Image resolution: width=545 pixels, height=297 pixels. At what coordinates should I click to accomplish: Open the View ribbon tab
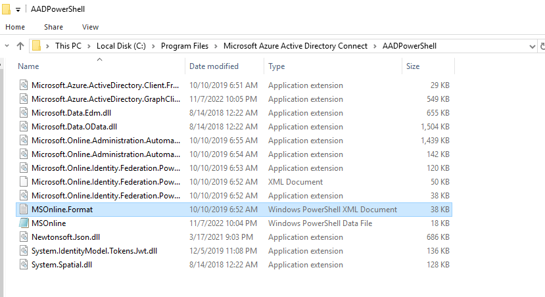(90, 27)
